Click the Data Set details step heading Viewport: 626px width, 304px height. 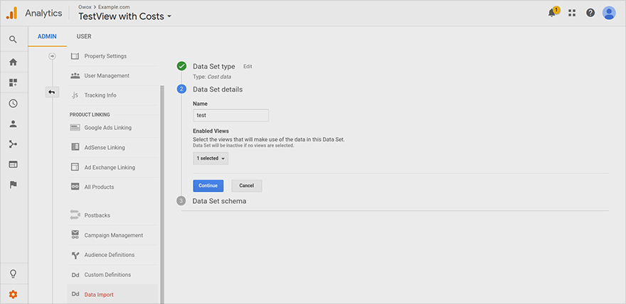point(218,89)
